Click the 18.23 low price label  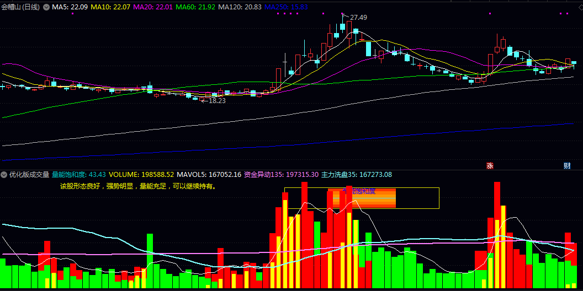tap(217, 101)
